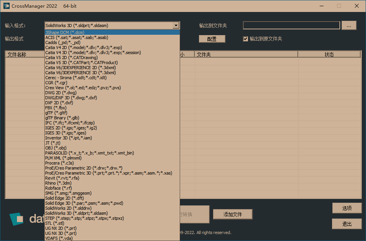This screenshot has height=241, width=366.
Task: Collapse the input format dropdown arrow
Action: click(x=176, y=25)
